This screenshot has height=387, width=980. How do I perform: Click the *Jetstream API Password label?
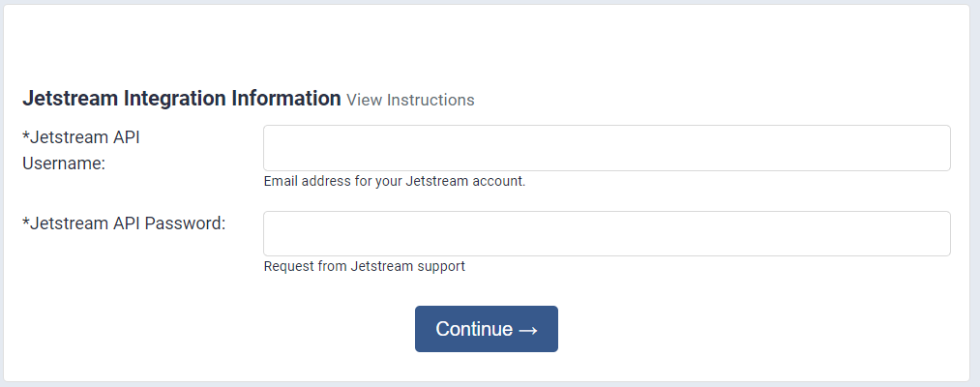pyautogui.click(x=124, y=223)
